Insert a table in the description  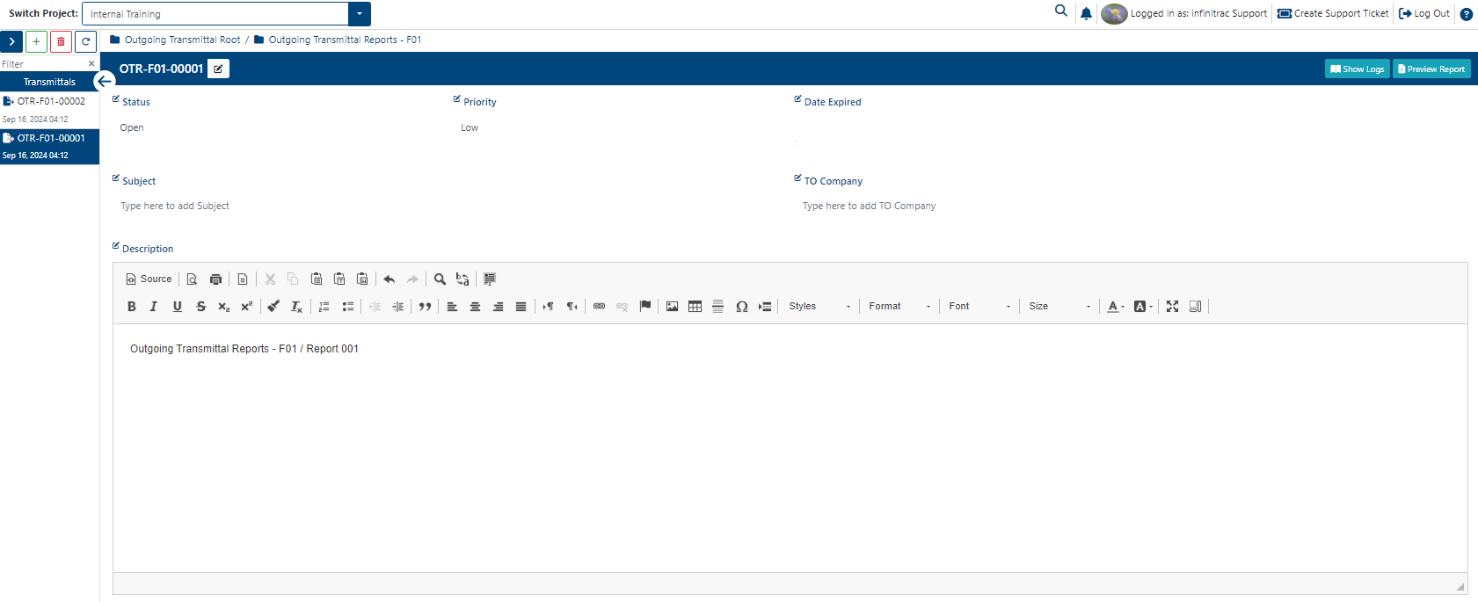click(695, 307)
